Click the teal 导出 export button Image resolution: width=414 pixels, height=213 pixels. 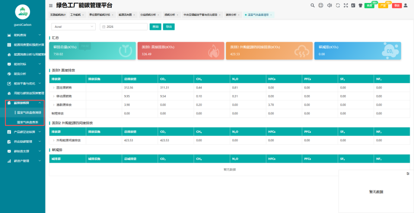[x=169, y=26]
